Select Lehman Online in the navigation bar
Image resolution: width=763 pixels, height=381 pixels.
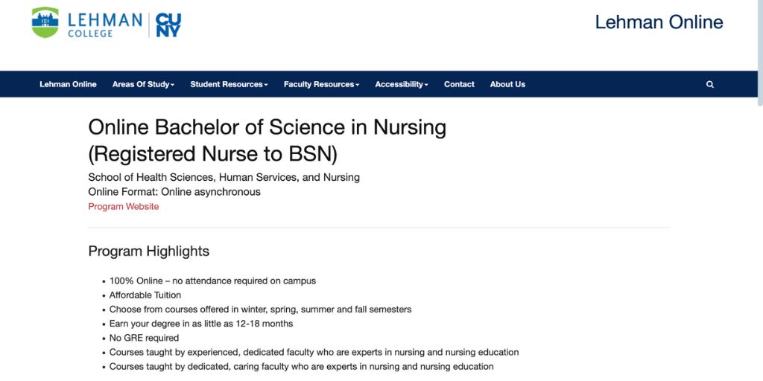68,85
